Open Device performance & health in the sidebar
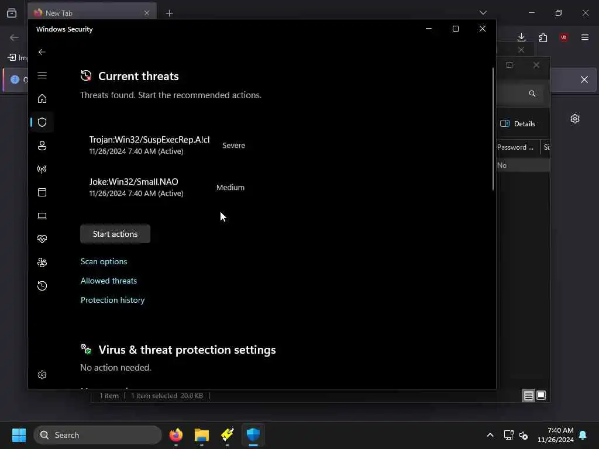Image resolution: width=599 pixels, height=449 pixels. tap(42, 239)
